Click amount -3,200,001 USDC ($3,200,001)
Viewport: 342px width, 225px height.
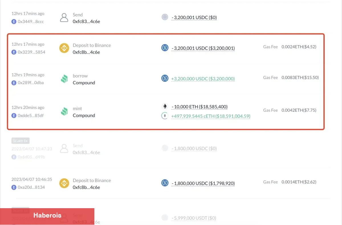[203, 48]
